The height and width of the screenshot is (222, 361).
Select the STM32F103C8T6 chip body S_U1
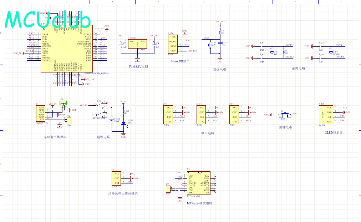67,49
